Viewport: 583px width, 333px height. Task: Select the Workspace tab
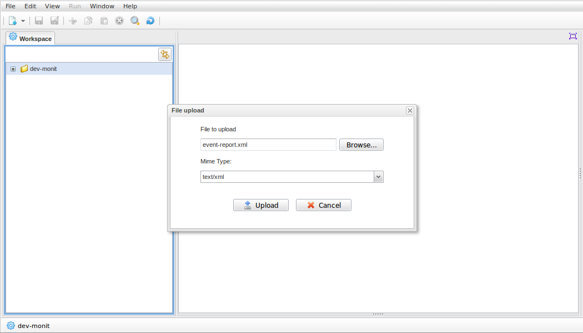point(31,38)
